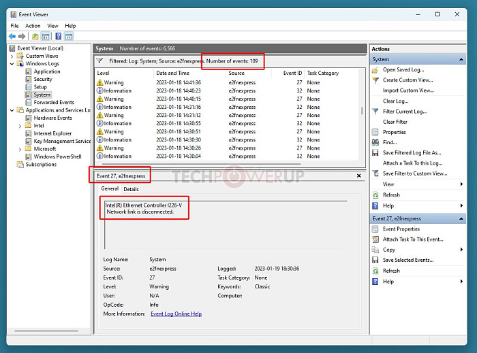Click the Open Saved Log folder icon
The height and width of the screenshot is (353, 477).
375,70
